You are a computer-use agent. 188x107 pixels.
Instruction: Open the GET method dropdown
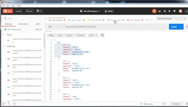pos(55,27)
